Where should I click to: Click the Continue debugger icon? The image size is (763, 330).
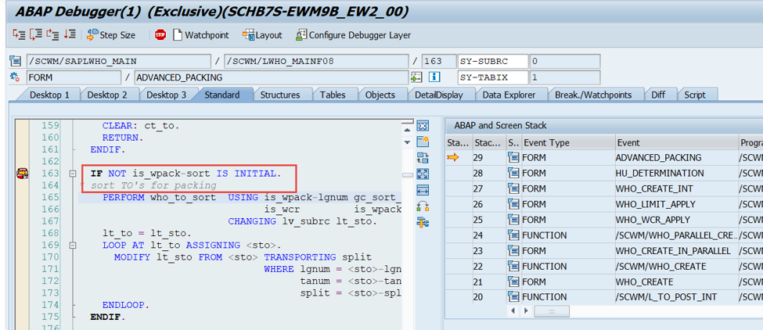70,34
